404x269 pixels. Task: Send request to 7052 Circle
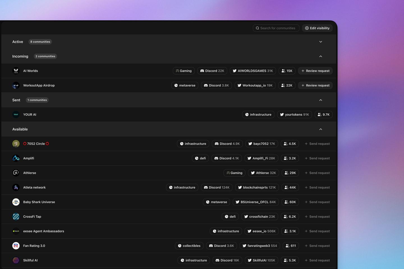point(317,144)
